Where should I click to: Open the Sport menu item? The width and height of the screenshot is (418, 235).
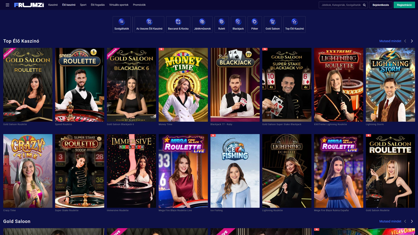pos(83,5)
